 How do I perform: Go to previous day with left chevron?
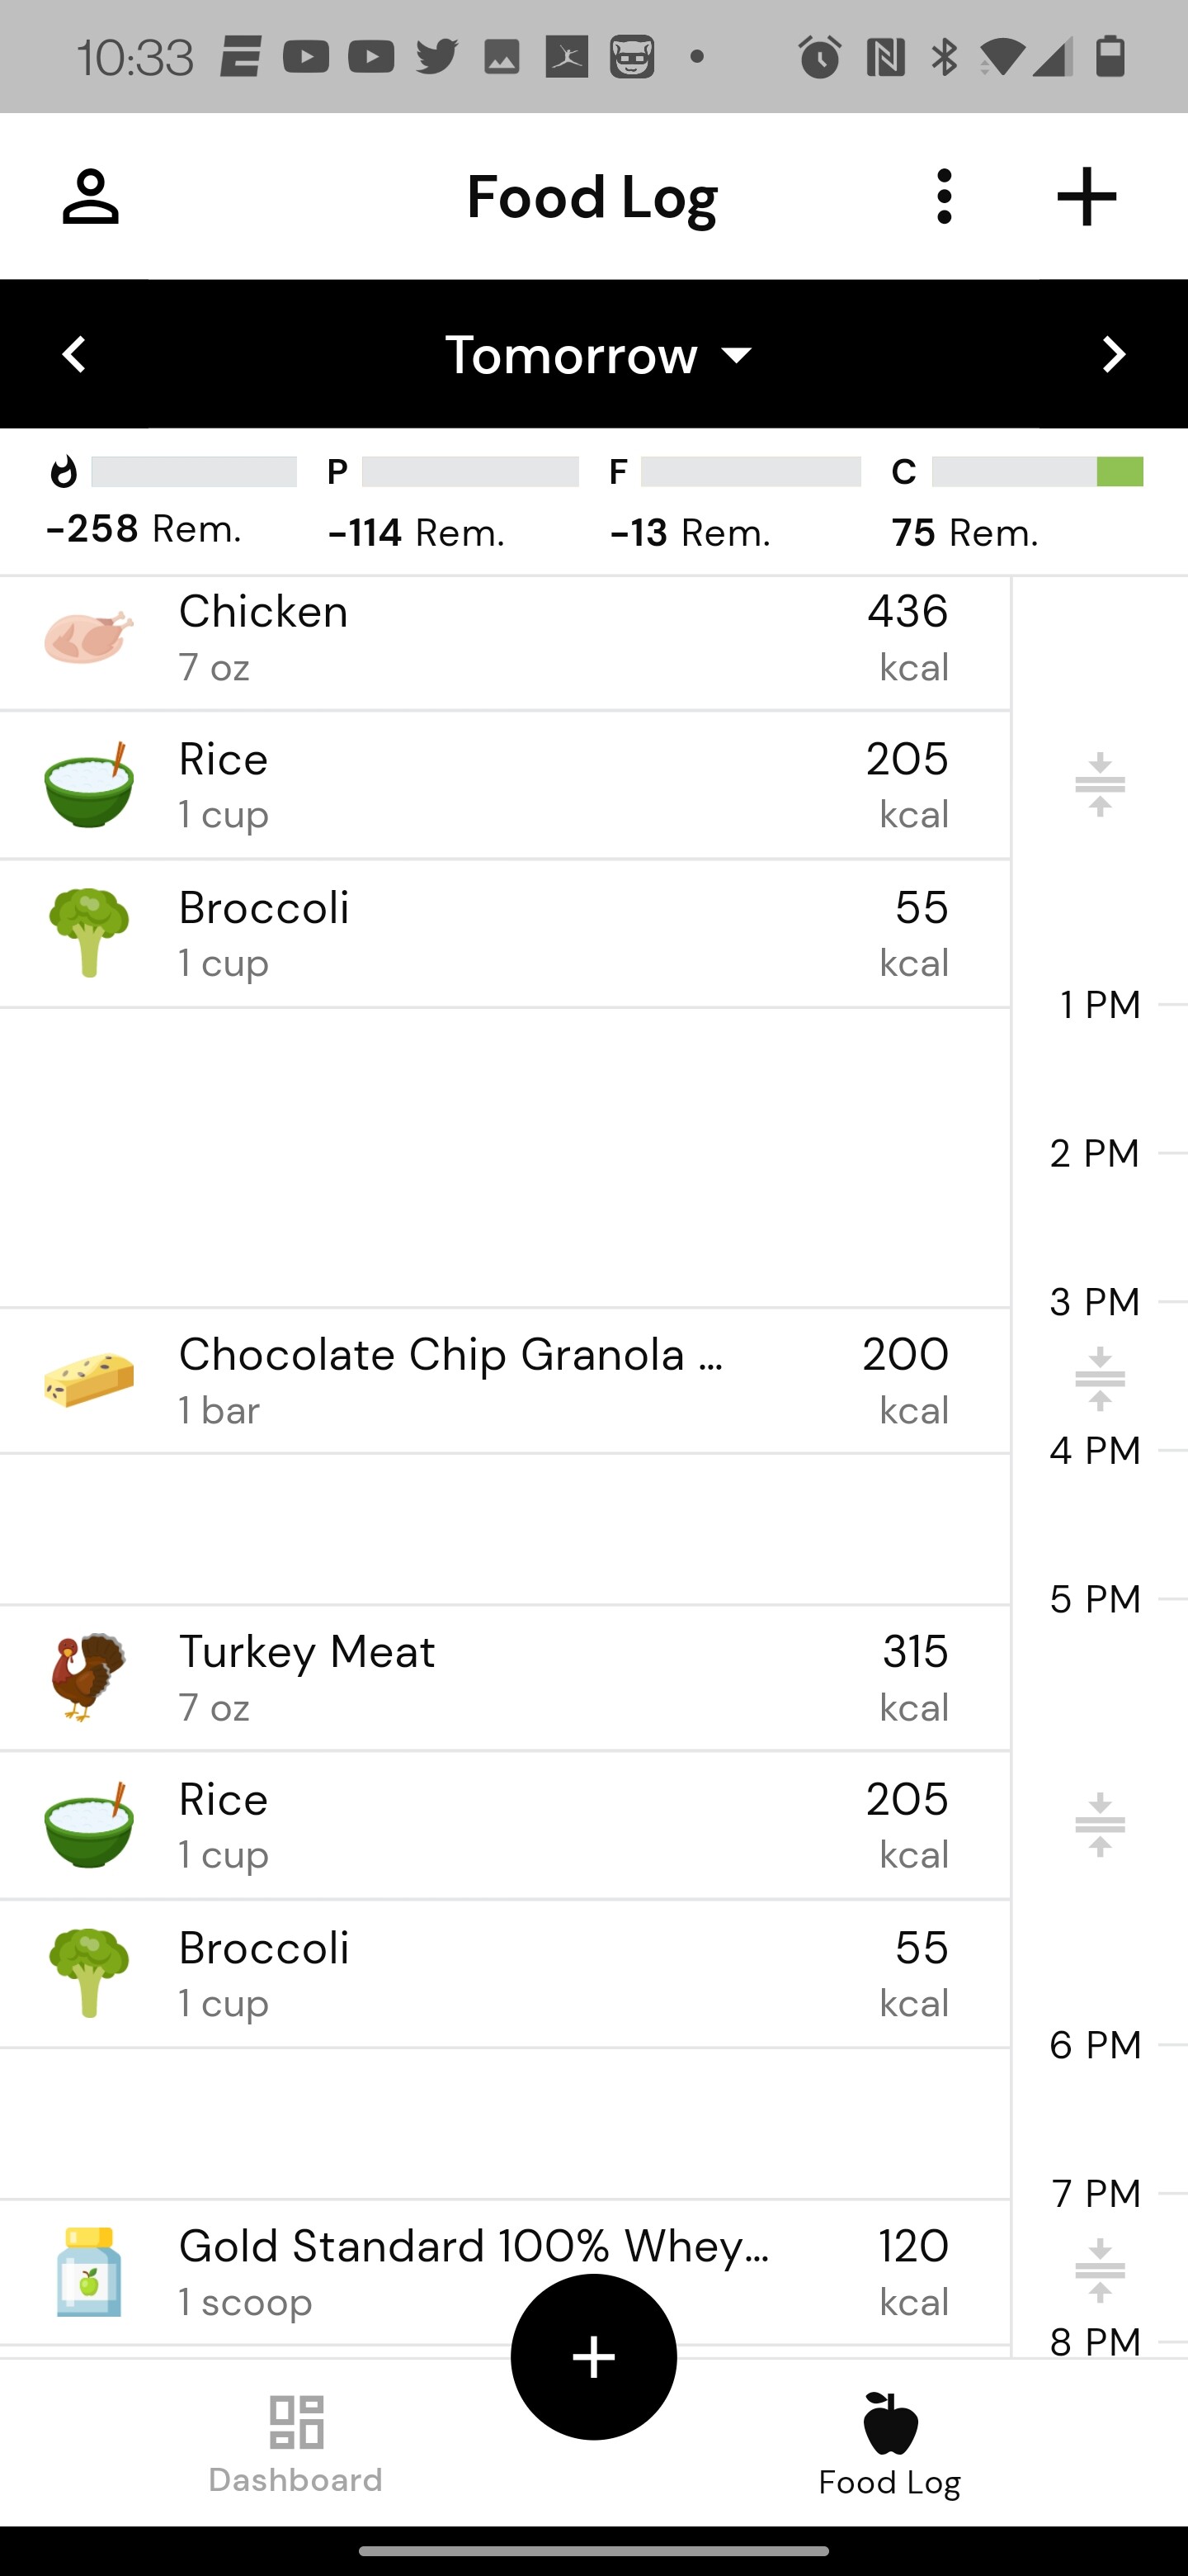(75, 355)
